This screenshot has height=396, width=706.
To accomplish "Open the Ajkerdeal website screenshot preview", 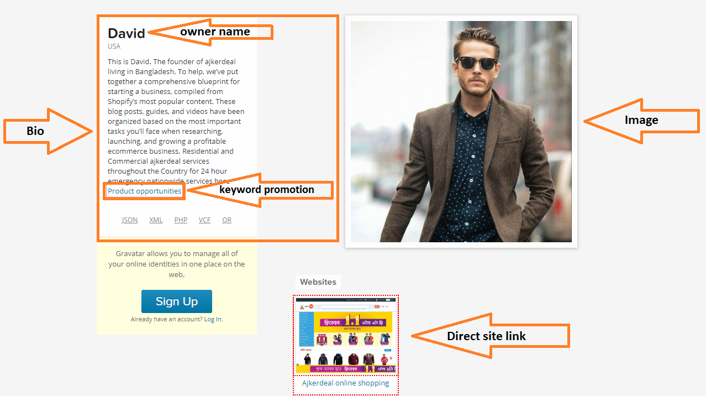I will (346, 335).
